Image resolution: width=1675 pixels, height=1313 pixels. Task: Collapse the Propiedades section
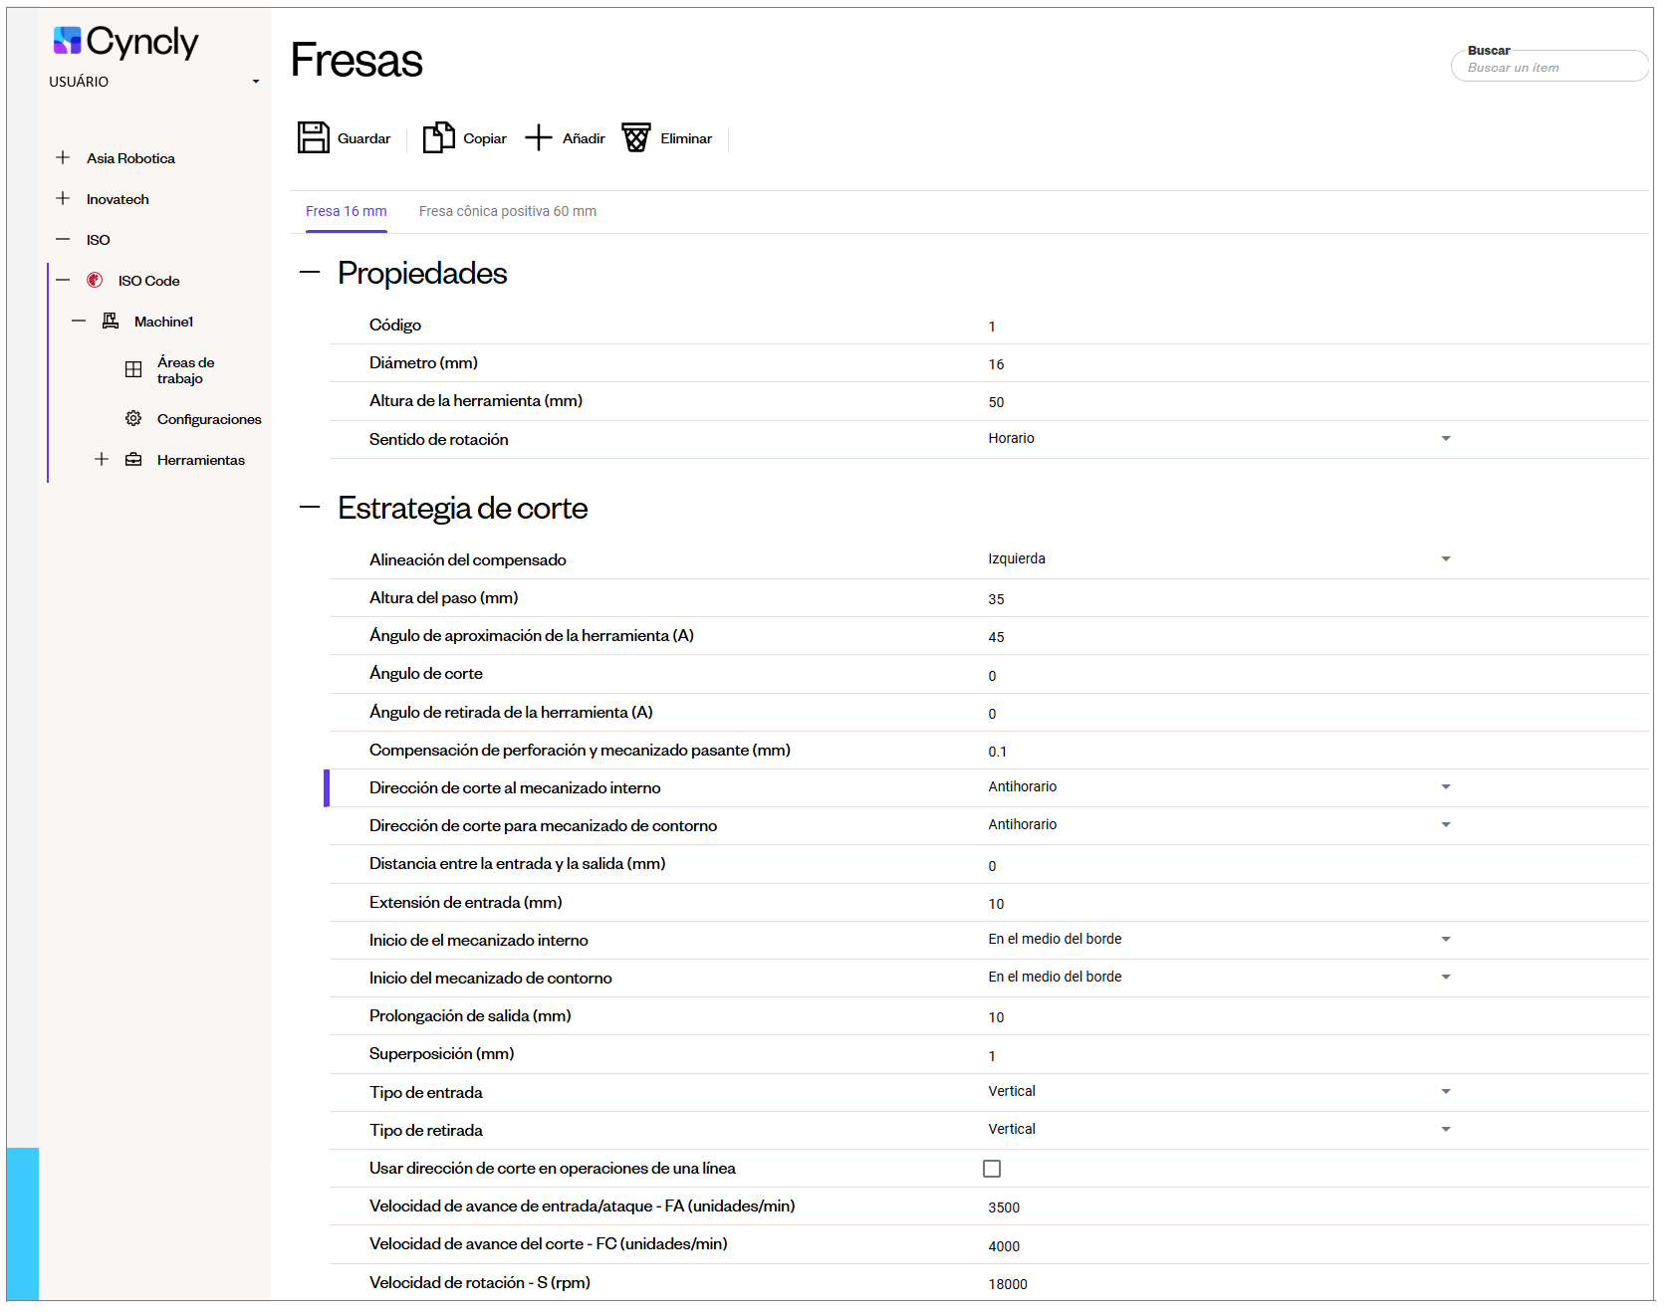pyautogui.click(x=310, y=273)
